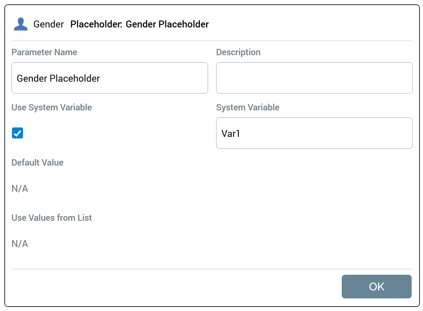Click the bold 'Placeholder:' word in the header
423x311 pixels.
(96, 24)
